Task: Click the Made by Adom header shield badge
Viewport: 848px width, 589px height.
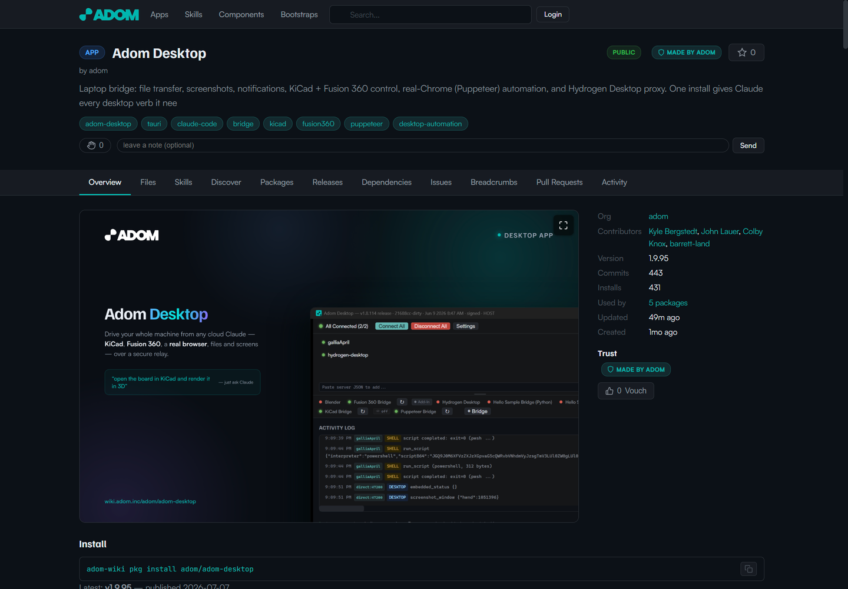Action: 686,52
